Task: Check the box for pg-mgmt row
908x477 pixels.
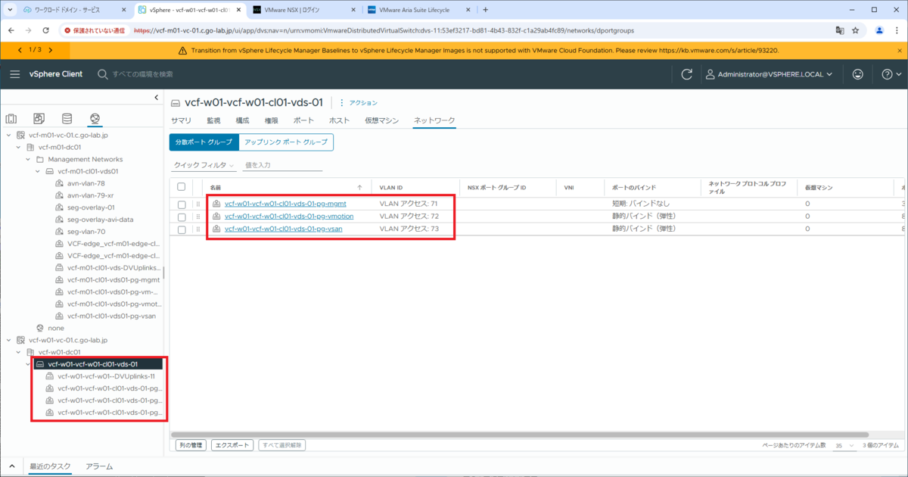Action: click(182, 204)
